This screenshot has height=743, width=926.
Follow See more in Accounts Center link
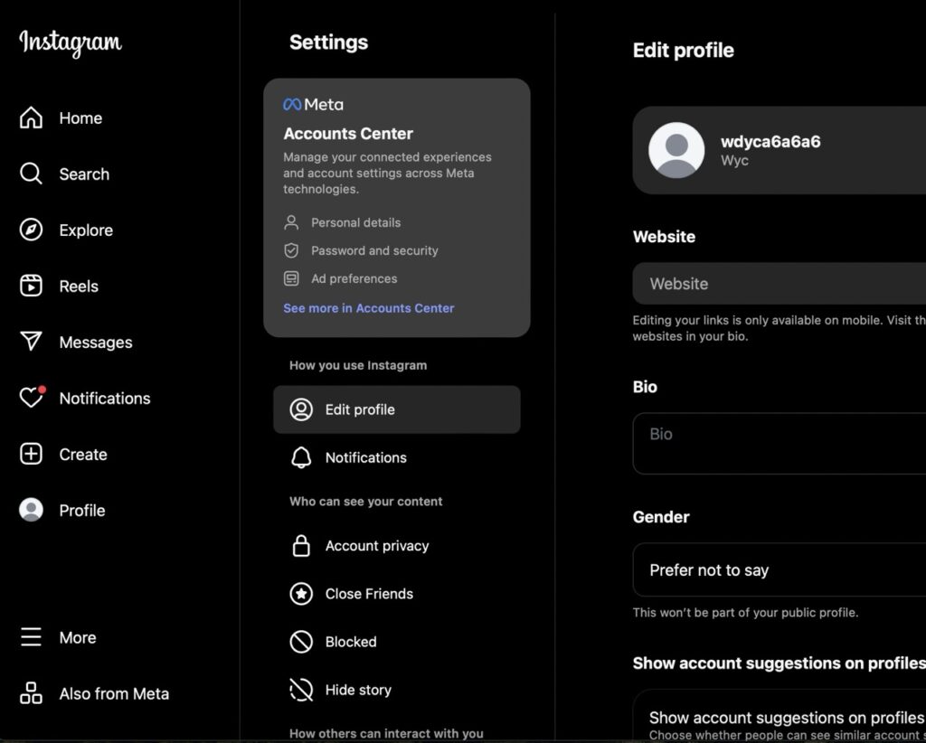(369, 308)
